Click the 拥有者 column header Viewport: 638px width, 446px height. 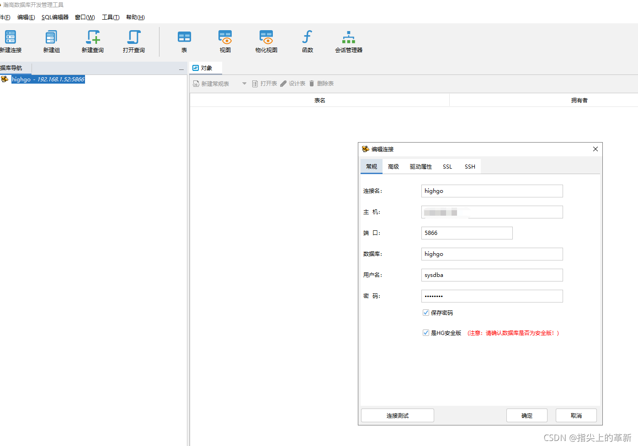tap(579, 100)
